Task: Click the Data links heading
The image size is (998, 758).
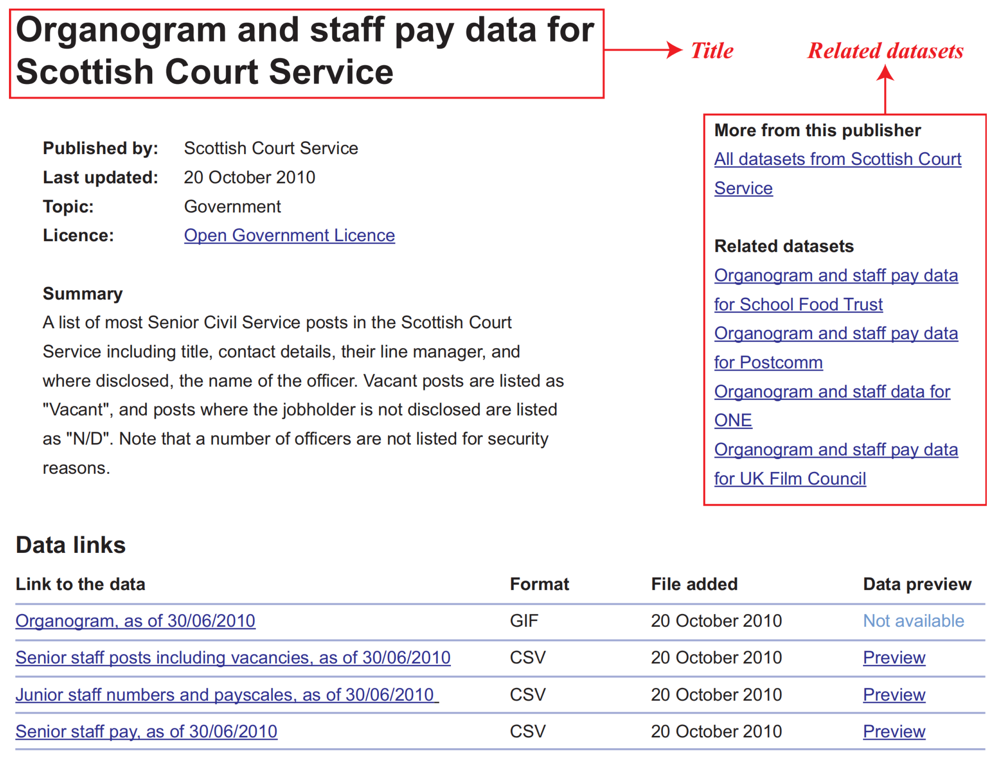Action: pyautogui.click(x=71, y=545)
